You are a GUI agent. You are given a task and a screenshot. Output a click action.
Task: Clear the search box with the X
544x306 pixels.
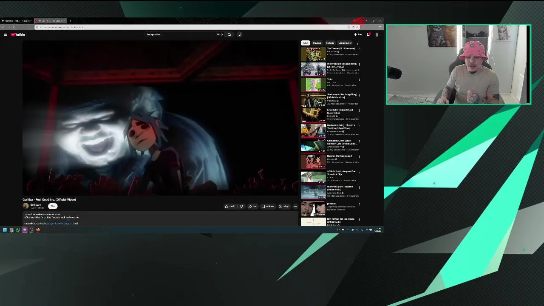pos(222,34)
